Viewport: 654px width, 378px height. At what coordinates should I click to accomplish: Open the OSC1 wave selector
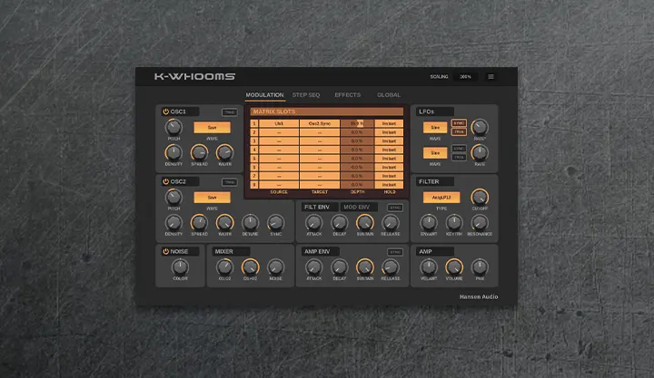coord(212,128)
